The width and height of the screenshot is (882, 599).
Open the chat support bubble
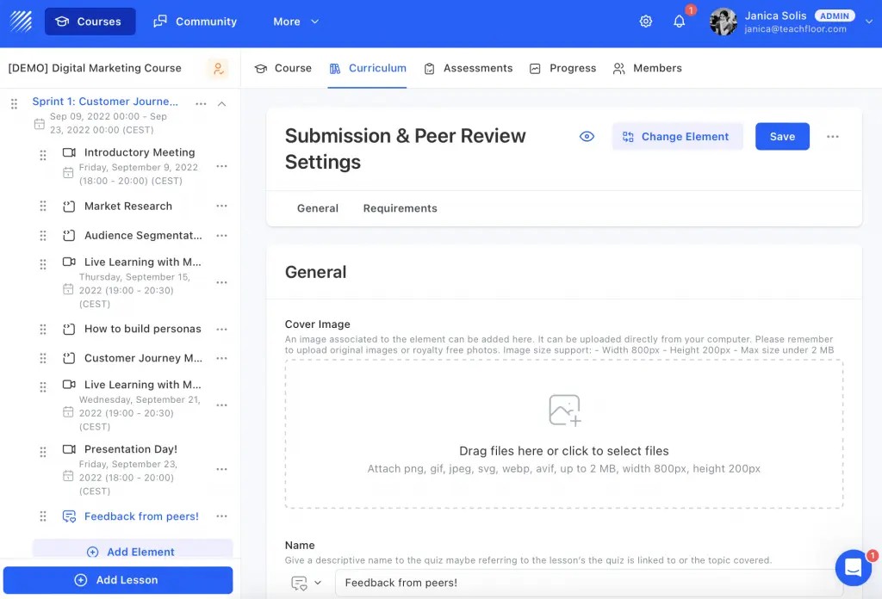[x=853, y=567]
